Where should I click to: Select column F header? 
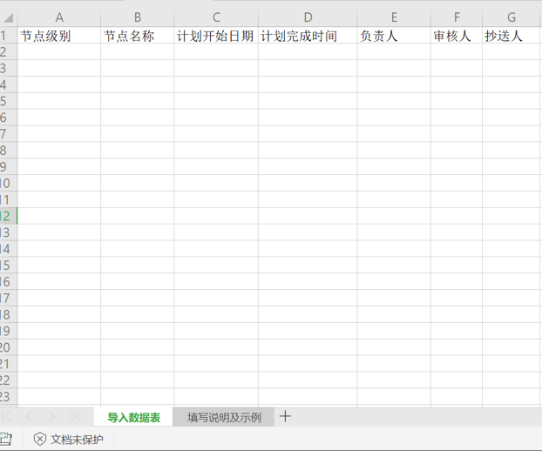tap(457, 17)
